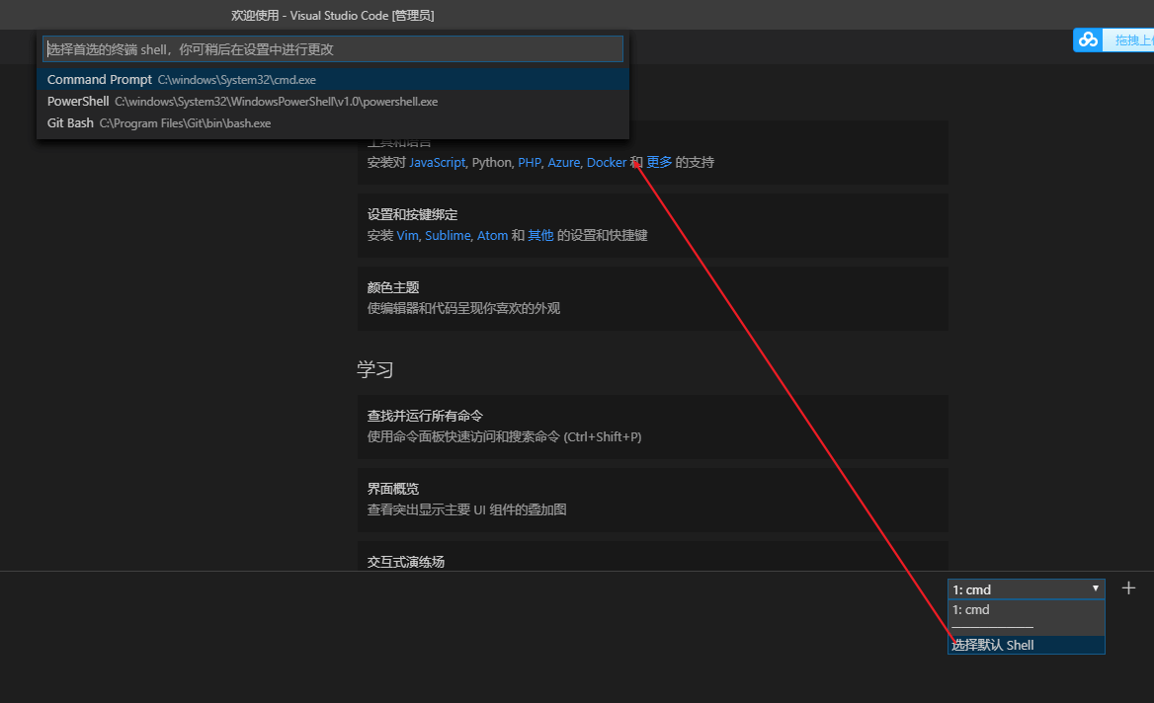Open the 设置和按键绑定 card
Screen dimensions: 1154x703
click(x=653, y=225)
